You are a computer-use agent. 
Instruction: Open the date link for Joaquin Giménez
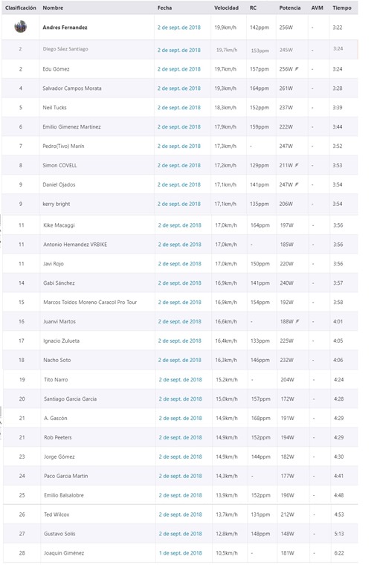pyautogui.click(x=180, y=553)
